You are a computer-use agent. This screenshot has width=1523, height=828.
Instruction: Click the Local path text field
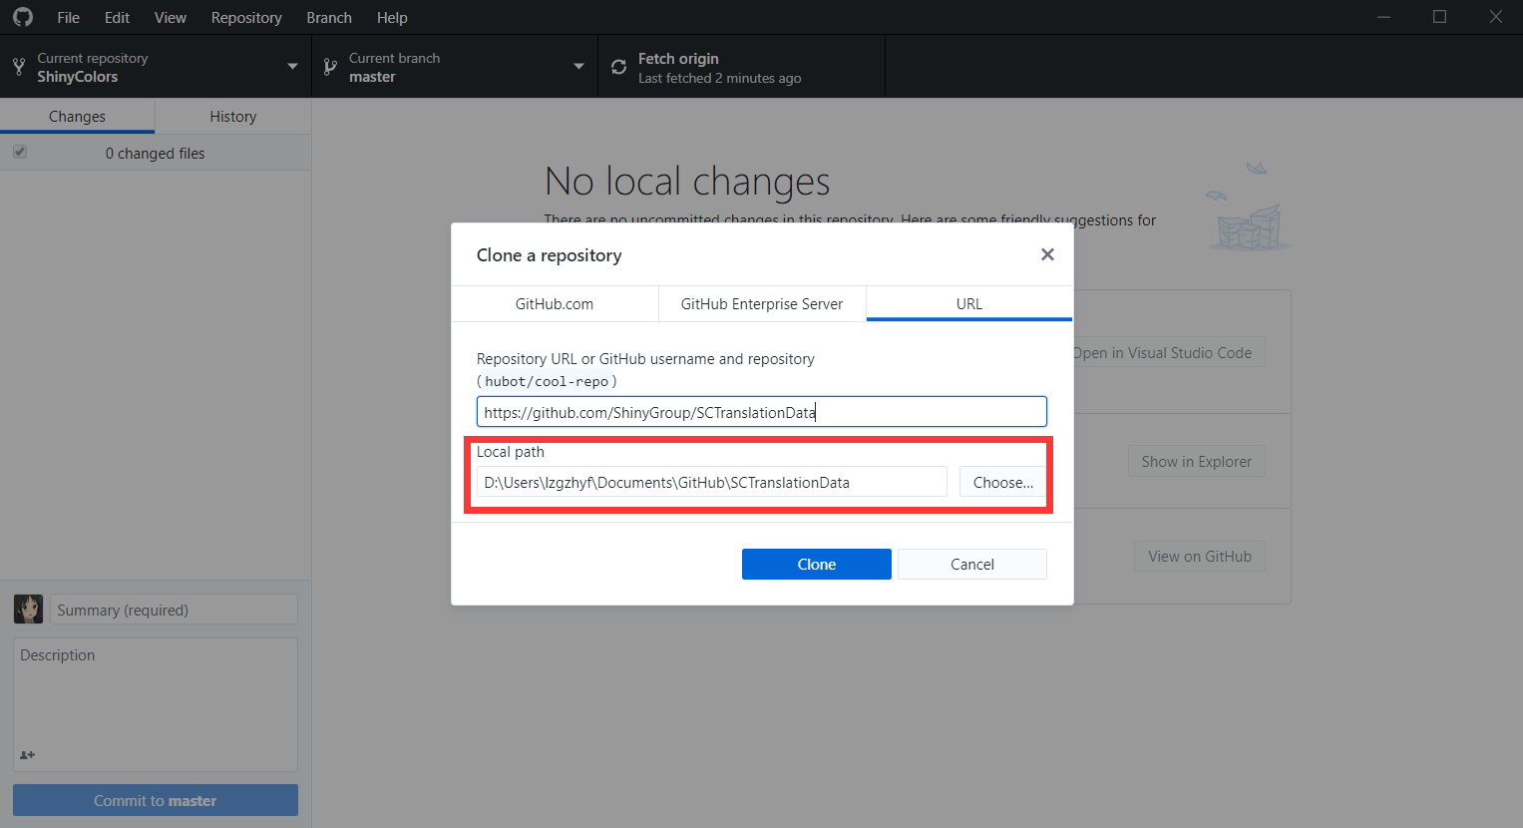(x=712, y=482)
